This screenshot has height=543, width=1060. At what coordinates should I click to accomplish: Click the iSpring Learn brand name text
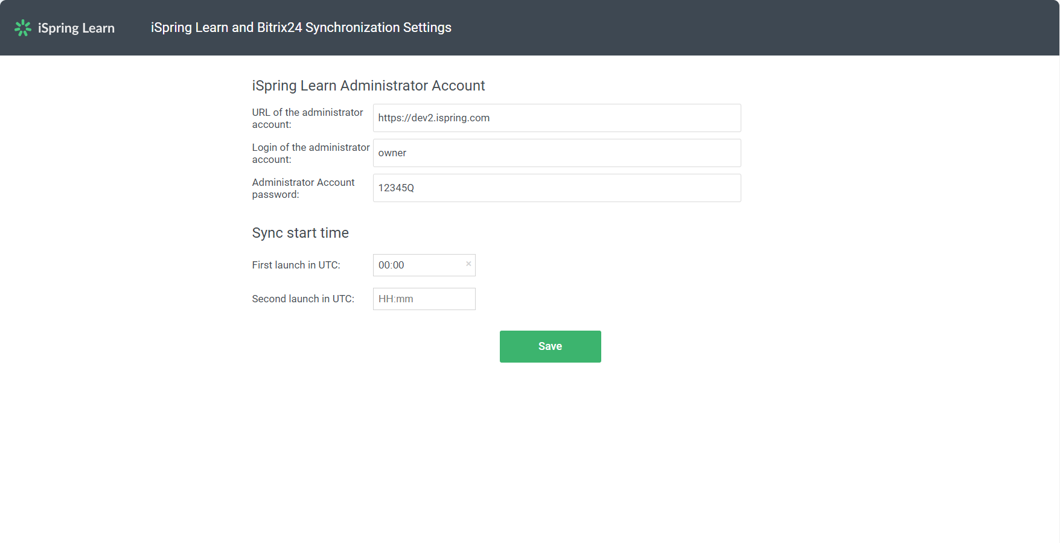click(x=76, y=28)
